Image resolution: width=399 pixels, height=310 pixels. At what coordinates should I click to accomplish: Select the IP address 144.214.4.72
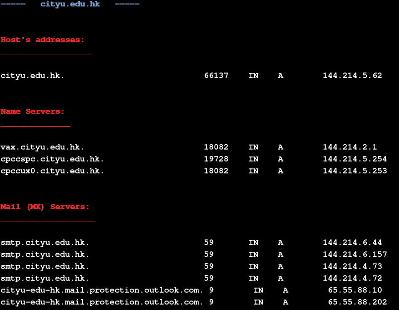(x=352, y=278)
